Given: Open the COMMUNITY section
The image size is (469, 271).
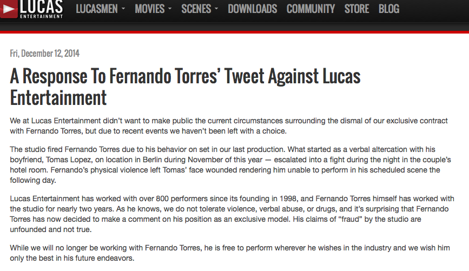Looking at the screenshot, I should [x=311, y=9].
